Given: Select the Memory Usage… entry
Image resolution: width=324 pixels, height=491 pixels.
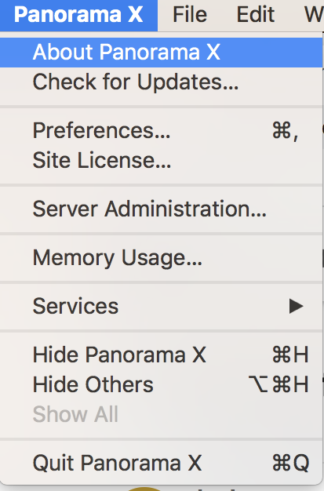Looking at the screenshot, I should click(x=161, y=258).
